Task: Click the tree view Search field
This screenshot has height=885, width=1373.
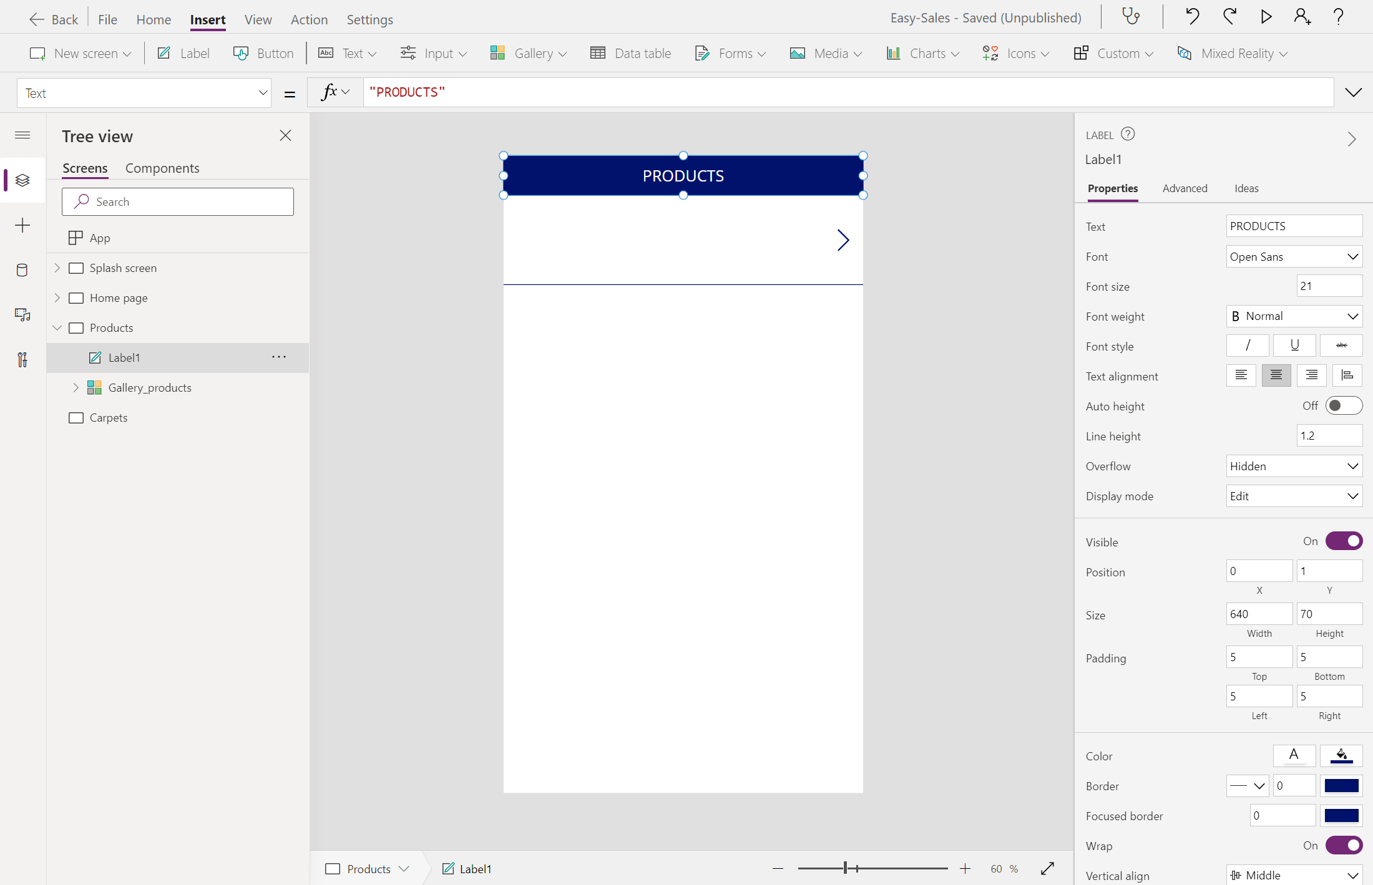Action: (x=178, y=202)
